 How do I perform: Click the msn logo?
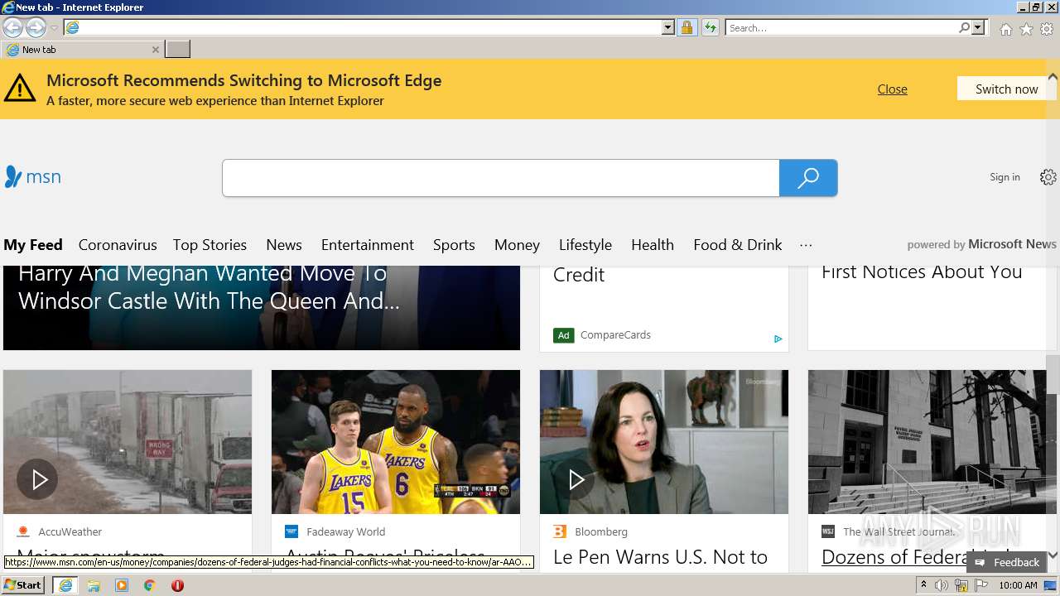point(33,176)
